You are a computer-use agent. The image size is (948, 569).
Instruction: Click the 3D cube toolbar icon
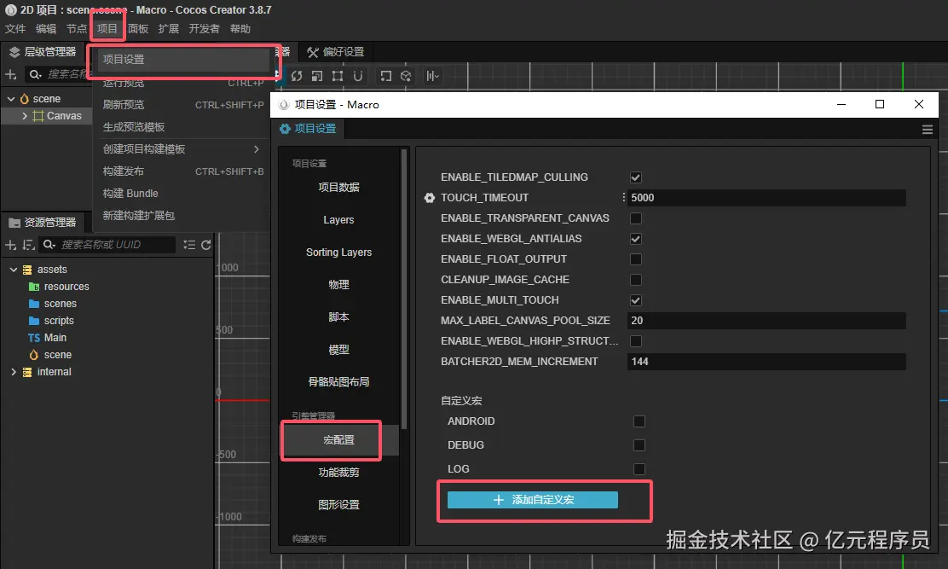point(406,76)
